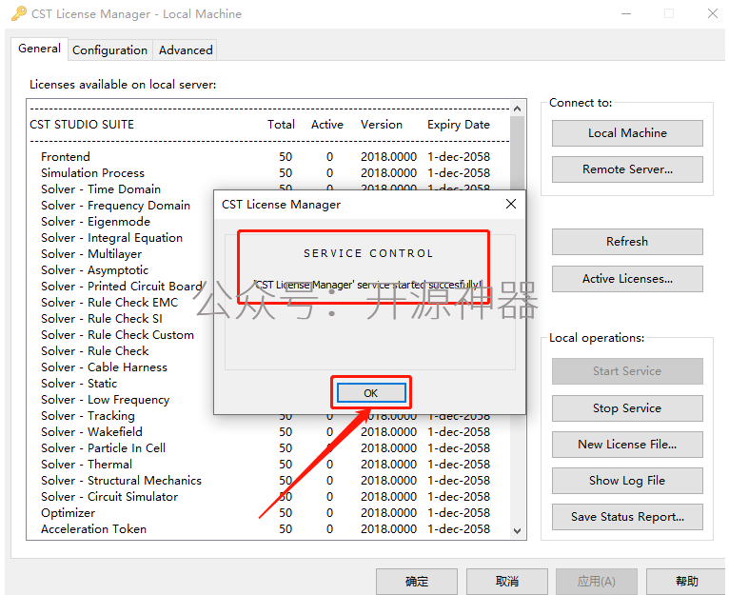Select Solver - Particle In Cell entry
This screenshot has height=595, width=729.
[265, 448]
